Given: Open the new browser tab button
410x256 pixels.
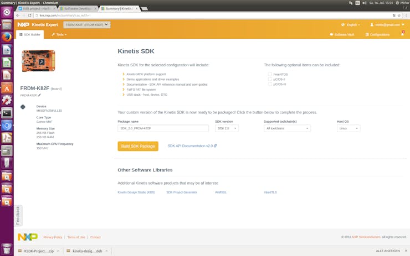Looking at the screenshot, I should (145, 9).
